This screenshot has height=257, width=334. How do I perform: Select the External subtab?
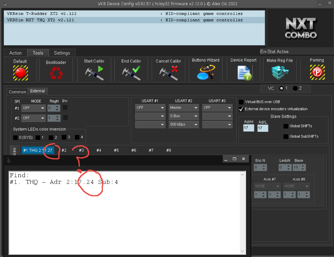[x=37, y=91]
